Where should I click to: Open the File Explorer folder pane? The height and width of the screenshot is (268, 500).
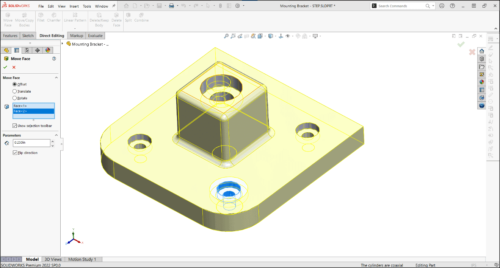pyautogui.click(x=482, y=67)
